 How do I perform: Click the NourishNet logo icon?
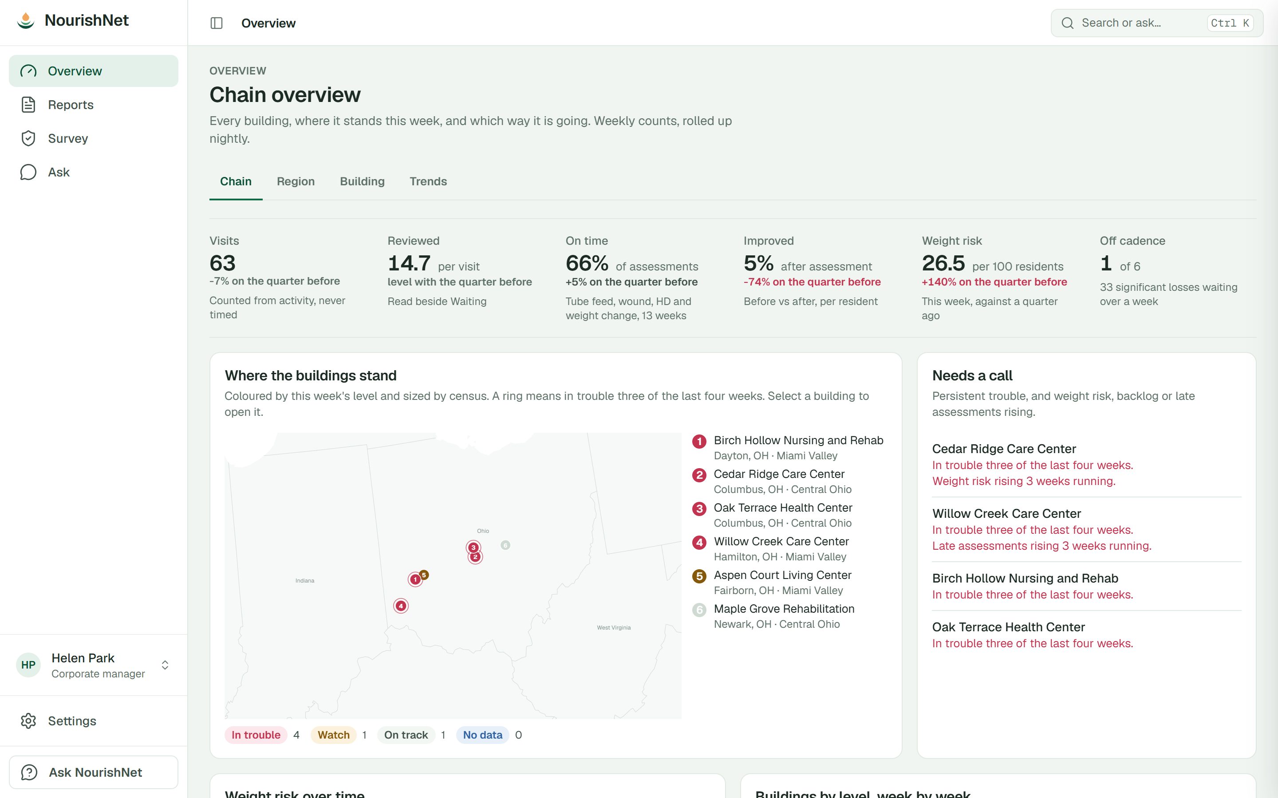tap(25, 20)
